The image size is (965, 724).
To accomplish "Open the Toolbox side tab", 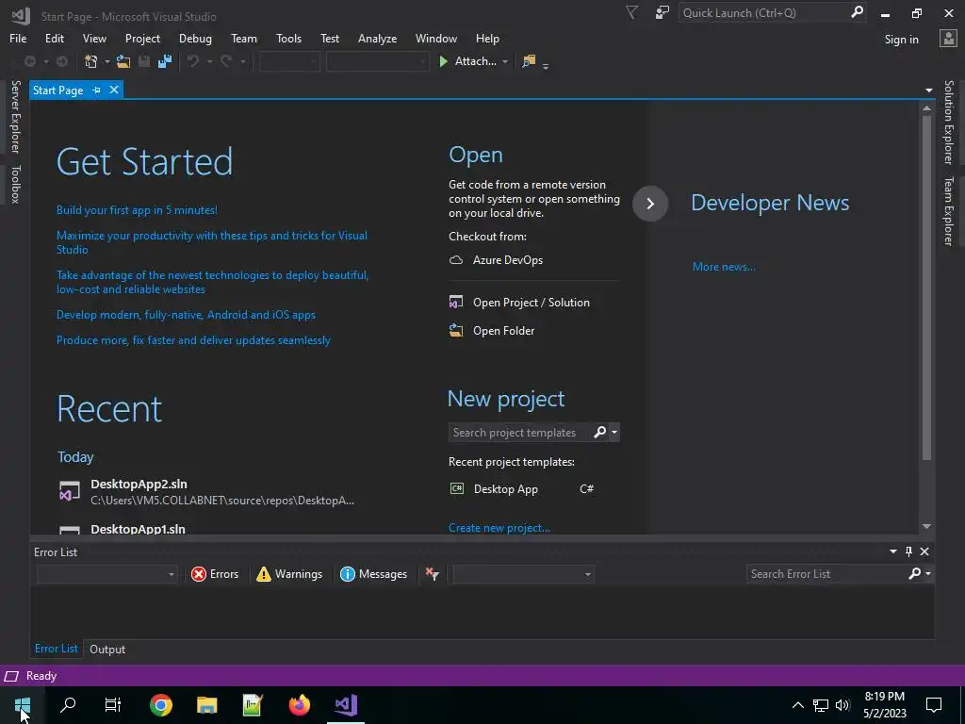I will 16,184.
